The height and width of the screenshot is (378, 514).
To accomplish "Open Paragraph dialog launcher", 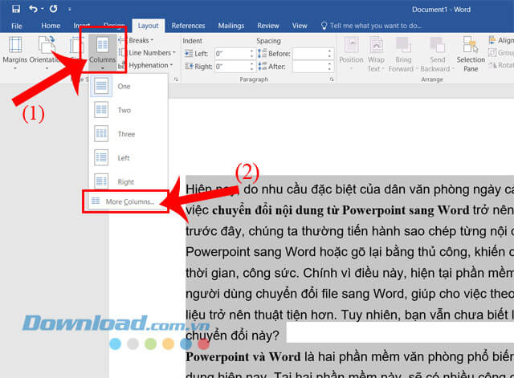I will coord(332,79).
